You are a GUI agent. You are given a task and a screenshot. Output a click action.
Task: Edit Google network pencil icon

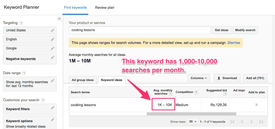tap(53, 48)
